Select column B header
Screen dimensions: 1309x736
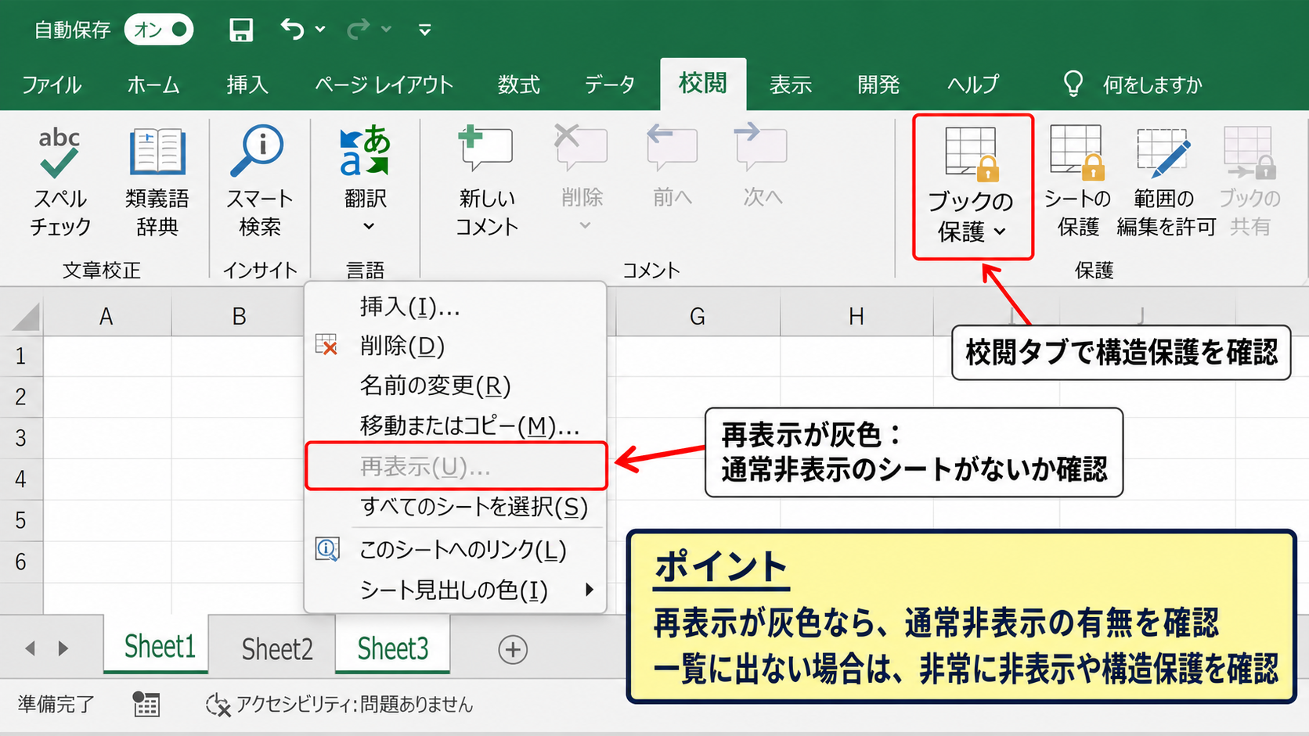coord(238,317)
